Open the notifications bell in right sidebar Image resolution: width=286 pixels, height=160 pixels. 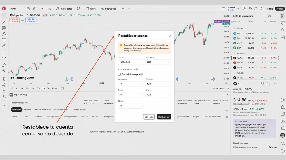point(283,128)
